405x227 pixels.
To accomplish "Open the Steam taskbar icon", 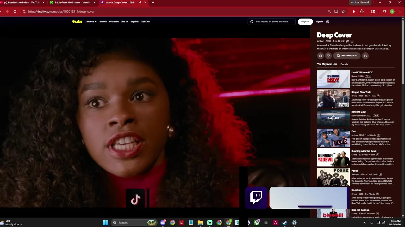I will pos(285,223).
